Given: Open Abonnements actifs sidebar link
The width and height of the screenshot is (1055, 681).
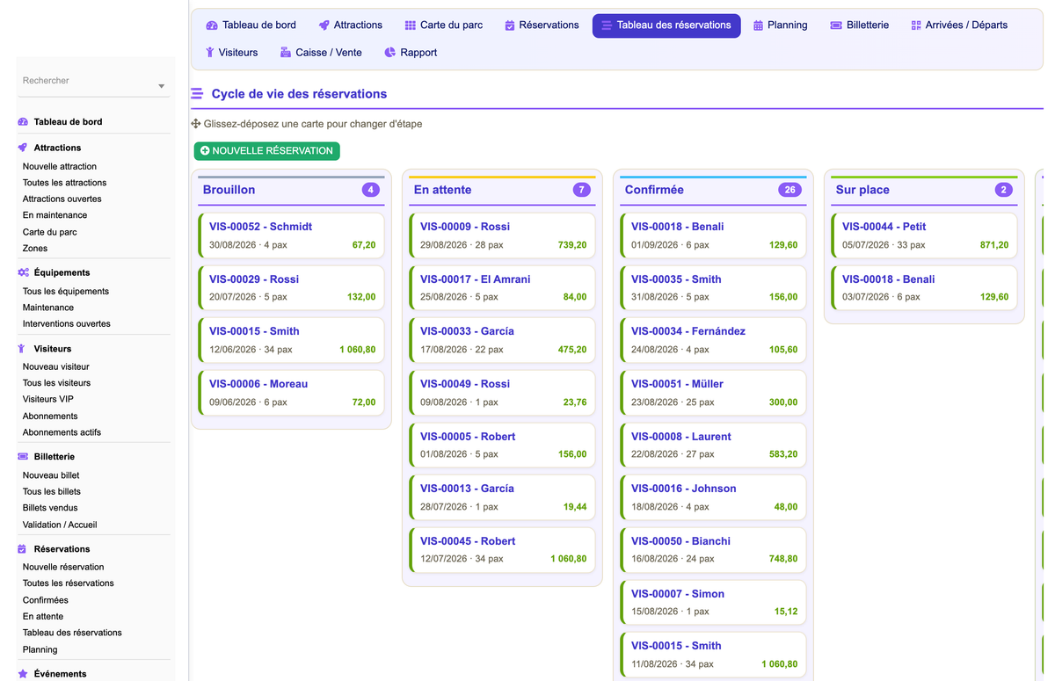Looking at the screenshot, I should (x=62, y=432).
